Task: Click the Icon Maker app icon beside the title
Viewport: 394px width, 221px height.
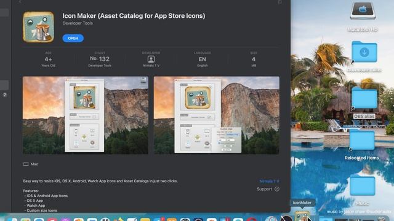Action: 38,27
